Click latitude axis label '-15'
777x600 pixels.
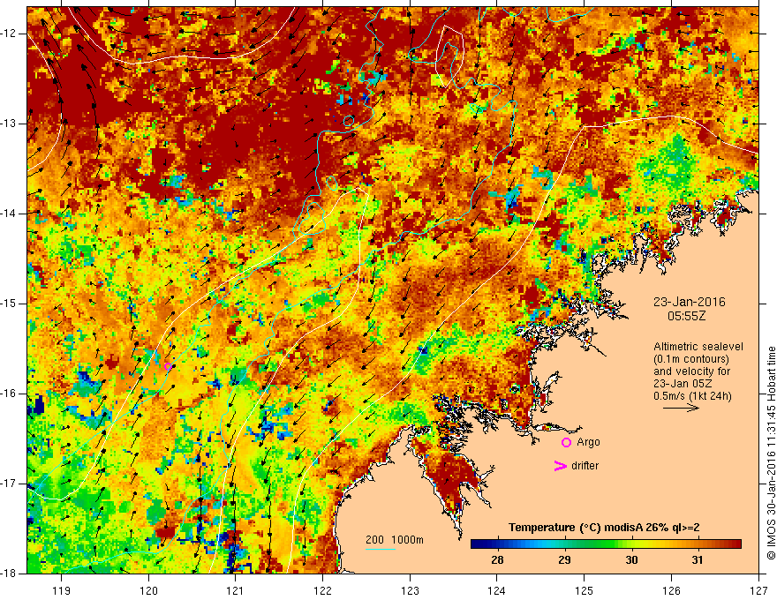(x=10, y=304)
